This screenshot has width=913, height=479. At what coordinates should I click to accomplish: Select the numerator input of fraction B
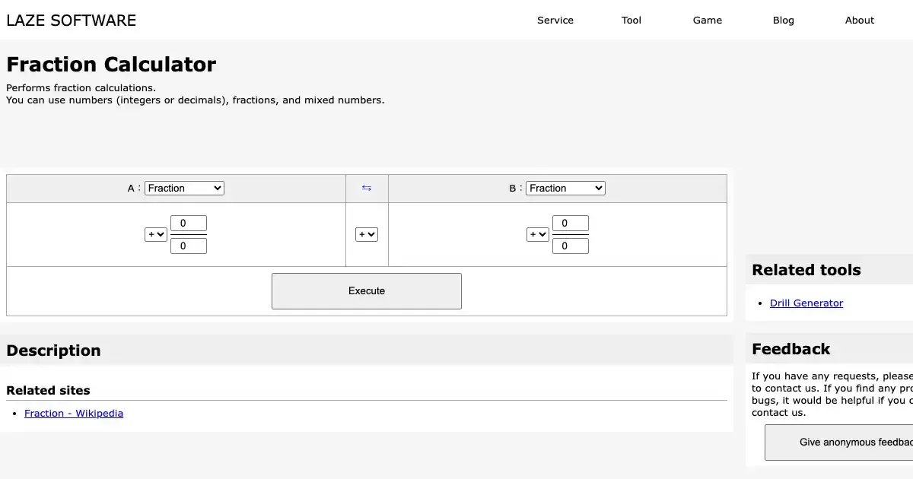(x=571, y=224)
